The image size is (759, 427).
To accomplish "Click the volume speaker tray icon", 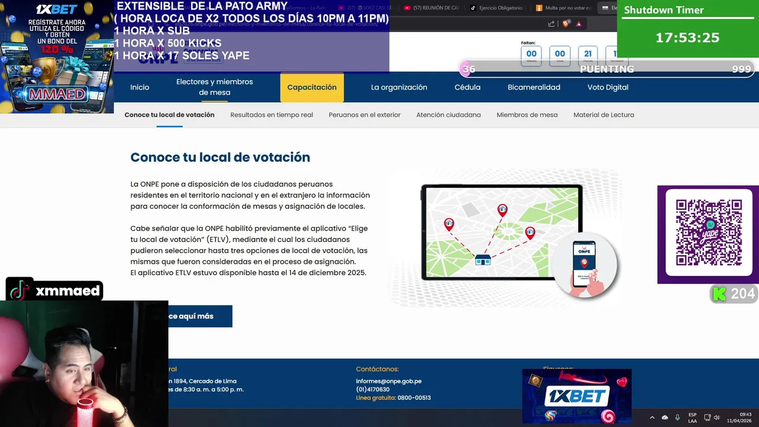I will tap(716, 418).
